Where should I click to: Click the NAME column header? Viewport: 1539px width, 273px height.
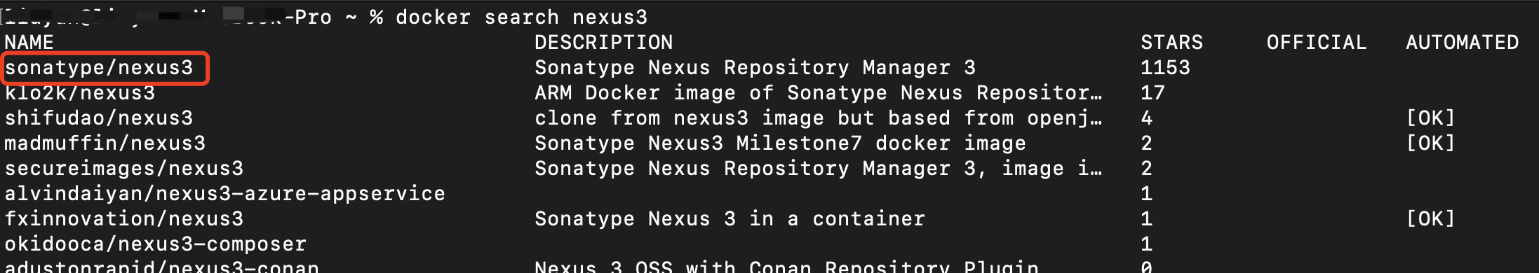pyautogui.click(x=29, y=43)
